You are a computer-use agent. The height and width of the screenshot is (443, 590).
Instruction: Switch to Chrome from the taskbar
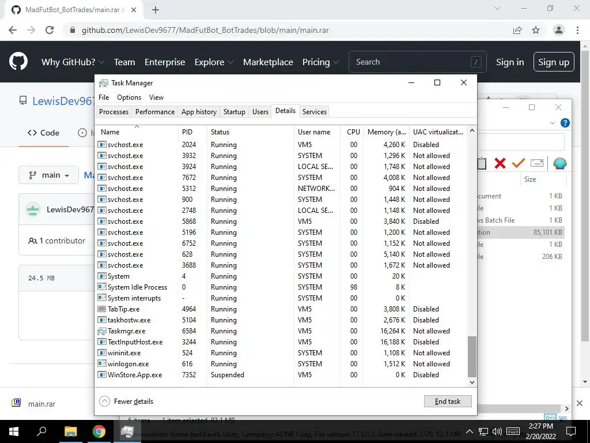point(99,431)
